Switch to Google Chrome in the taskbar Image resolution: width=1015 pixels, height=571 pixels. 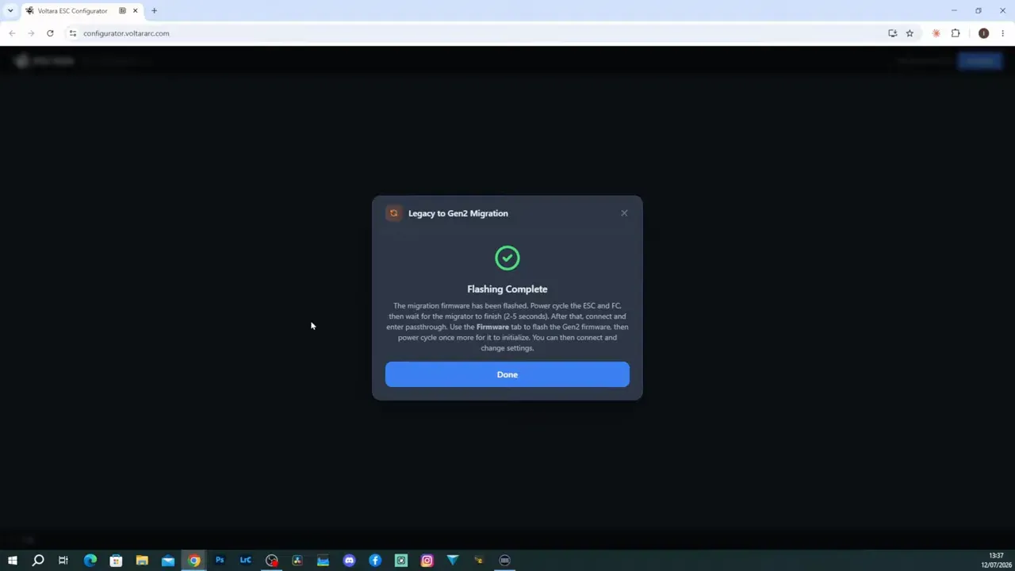click(193, 561)
